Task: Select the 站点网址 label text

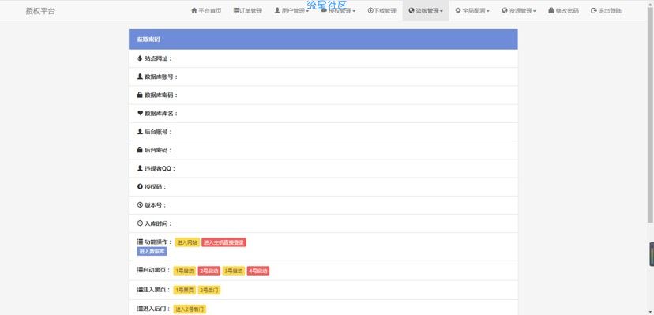Action: (x=158, y=58)
